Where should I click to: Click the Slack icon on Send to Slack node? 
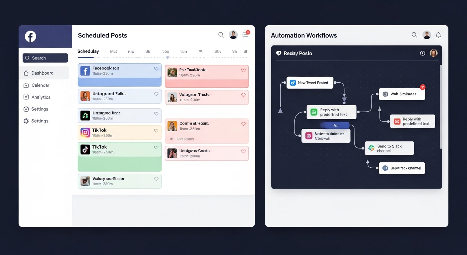pos(371,148)
